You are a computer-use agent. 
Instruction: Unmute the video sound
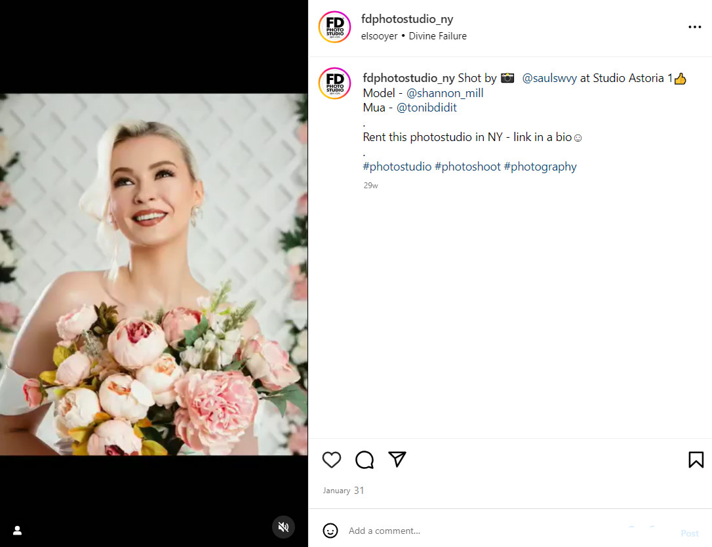(283, 527)
